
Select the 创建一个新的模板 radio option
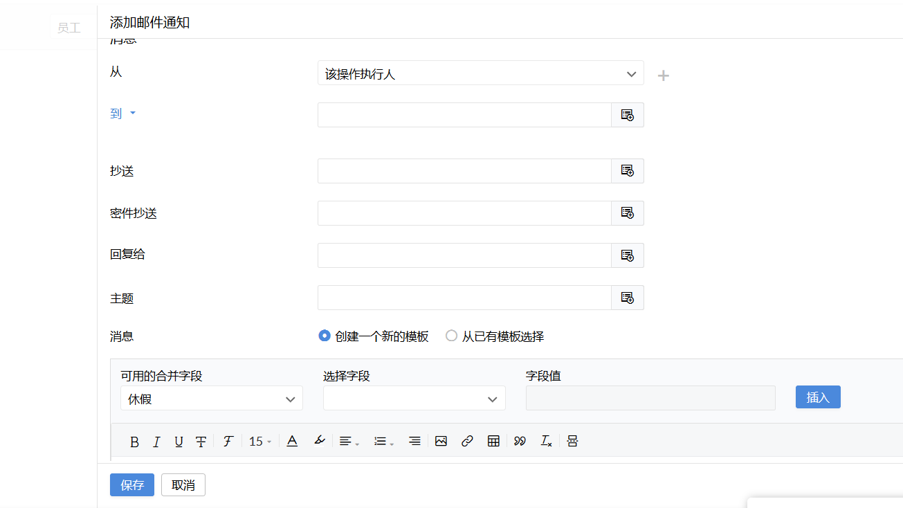325,336
